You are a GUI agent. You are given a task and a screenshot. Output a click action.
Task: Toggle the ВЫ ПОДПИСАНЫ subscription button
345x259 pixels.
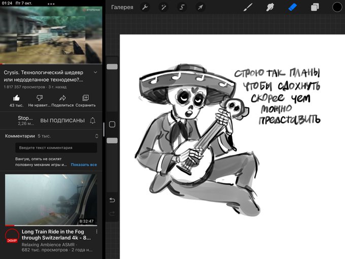62,120
